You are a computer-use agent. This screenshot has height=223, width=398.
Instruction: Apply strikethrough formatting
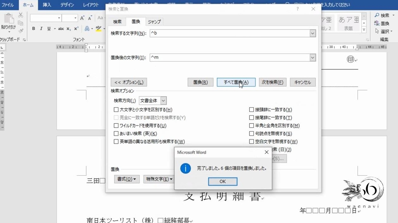61,28
